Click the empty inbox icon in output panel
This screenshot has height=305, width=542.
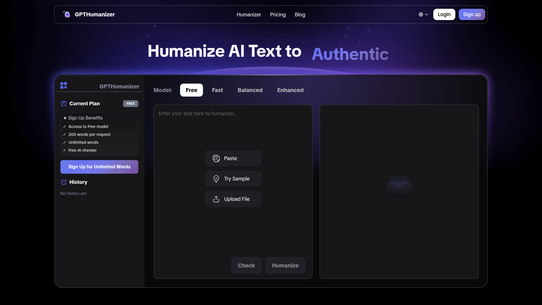click(399, 187)
